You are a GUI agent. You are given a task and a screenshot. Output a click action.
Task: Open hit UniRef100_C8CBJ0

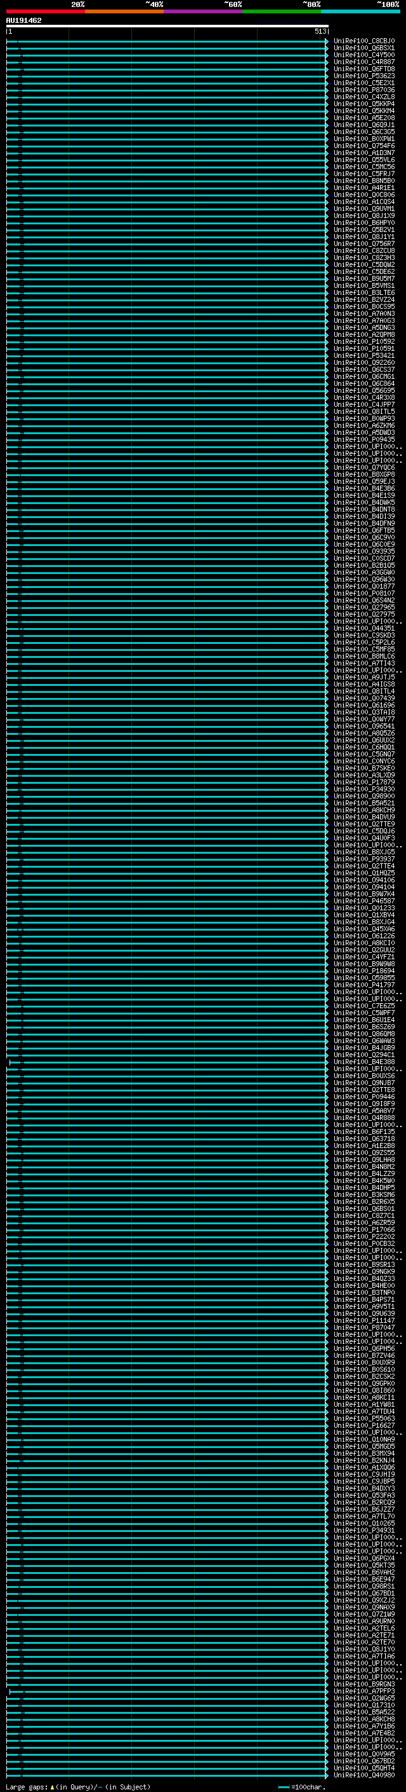pyautogui.click(x=363, y=41)
